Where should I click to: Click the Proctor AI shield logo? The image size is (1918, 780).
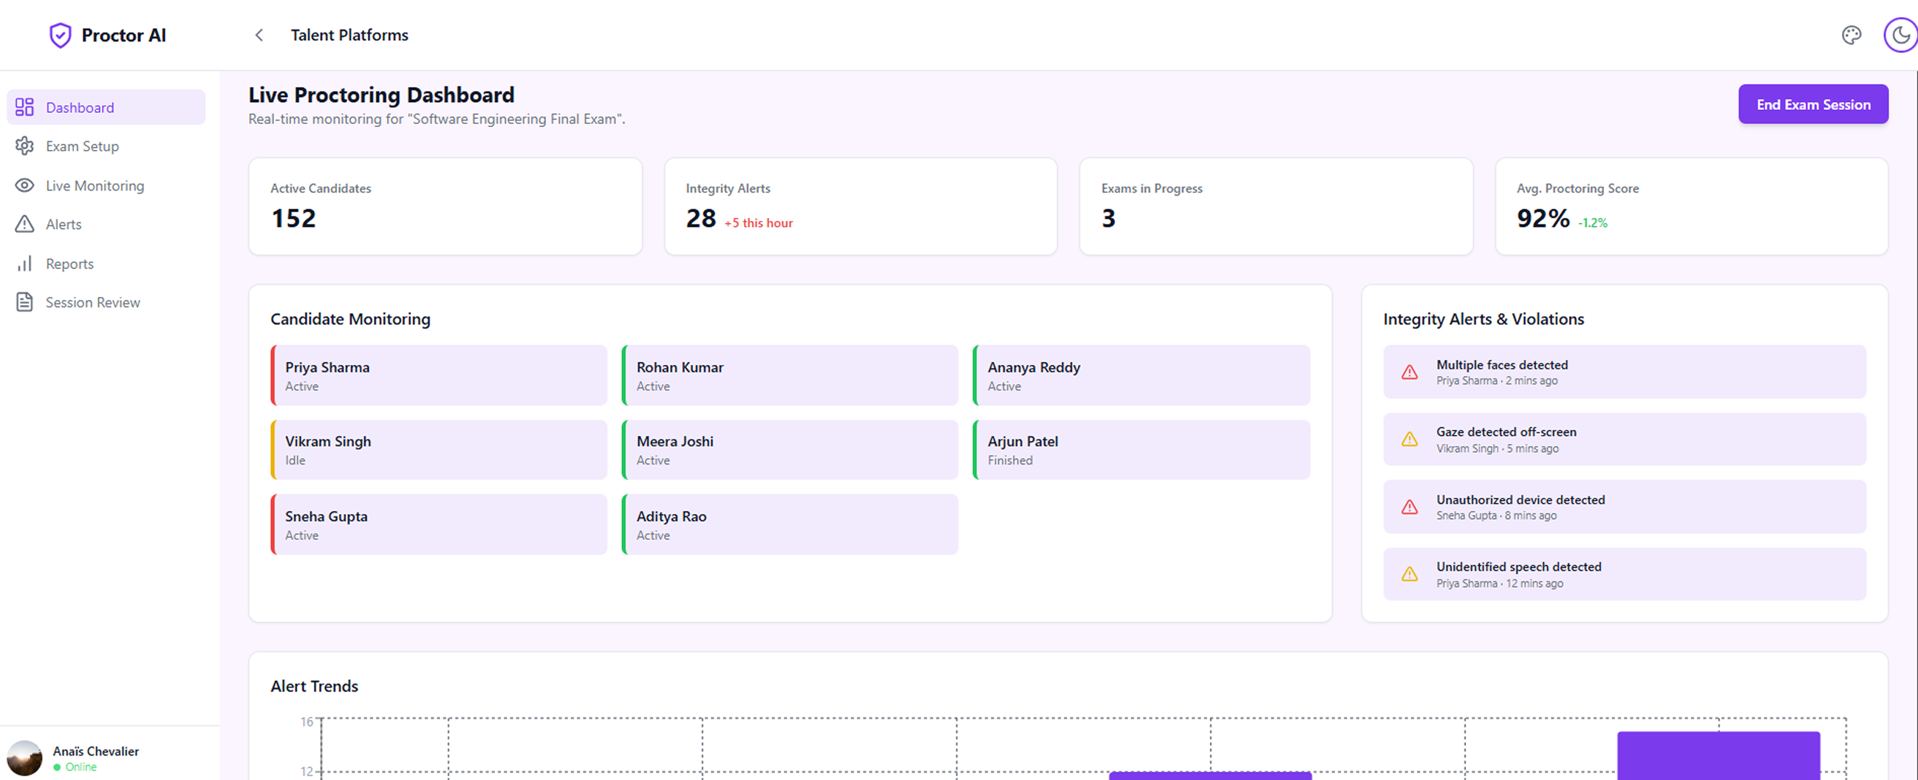[x=61, y=35]
